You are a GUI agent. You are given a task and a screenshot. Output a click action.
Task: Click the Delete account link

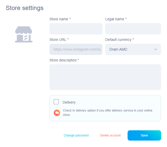pos(110,135)
